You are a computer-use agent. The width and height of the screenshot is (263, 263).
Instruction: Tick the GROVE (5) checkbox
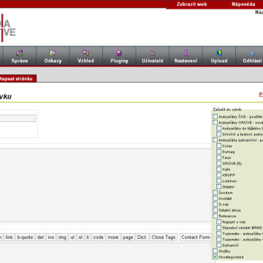point(219,164)
